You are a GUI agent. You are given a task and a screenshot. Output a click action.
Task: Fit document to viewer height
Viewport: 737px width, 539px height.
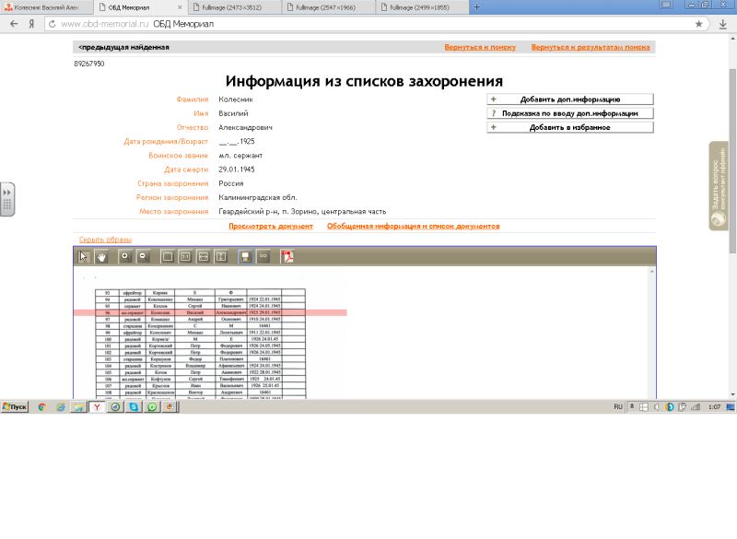click(220, 256)
